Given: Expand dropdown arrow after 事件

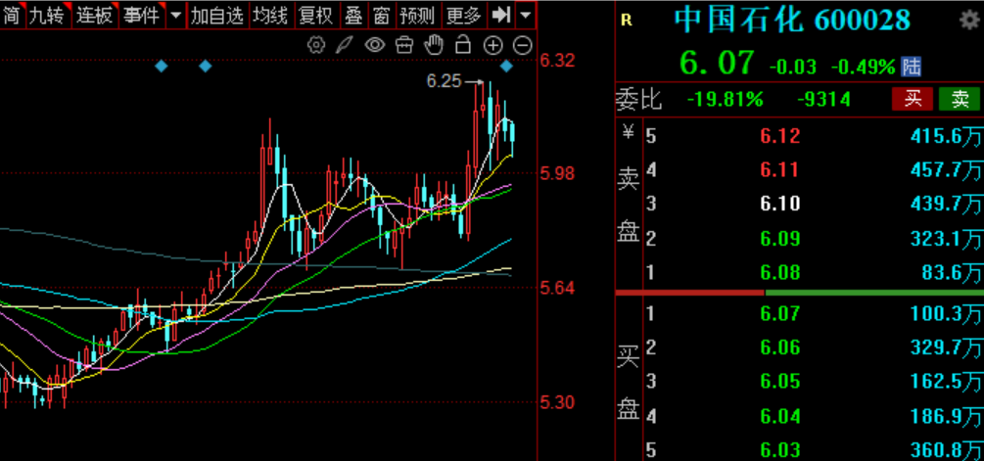Looking at the screenshot, I should [x=175, y=16].
